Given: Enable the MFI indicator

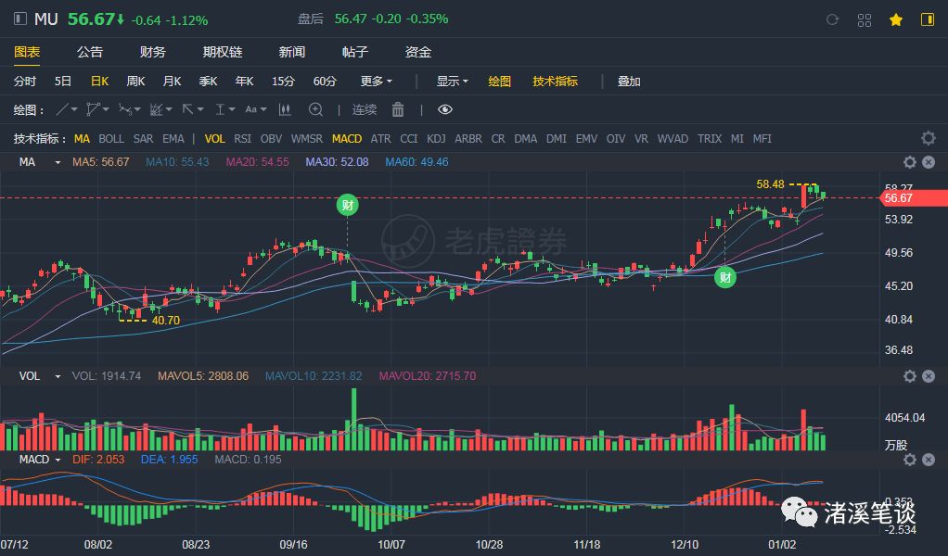Looking at the screenshot, I should (x=762, y=139).
